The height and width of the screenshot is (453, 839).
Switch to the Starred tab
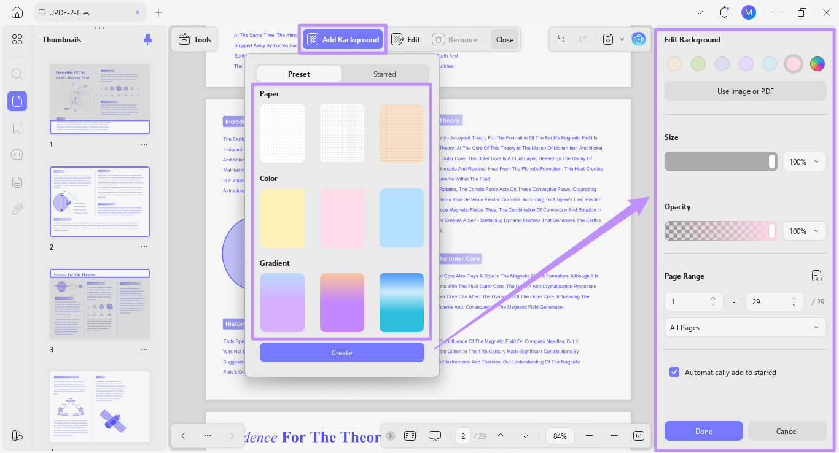(x=384, y=74)
